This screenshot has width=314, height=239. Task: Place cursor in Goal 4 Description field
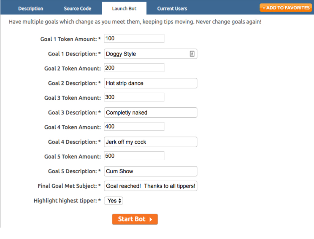tap(150, 142)
